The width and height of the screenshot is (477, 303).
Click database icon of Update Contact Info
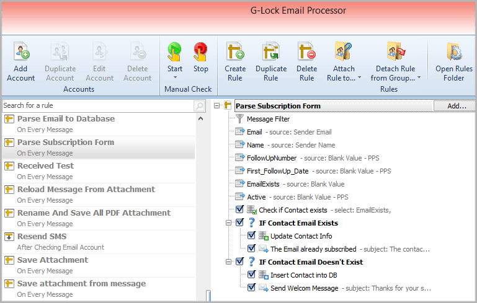263,236
